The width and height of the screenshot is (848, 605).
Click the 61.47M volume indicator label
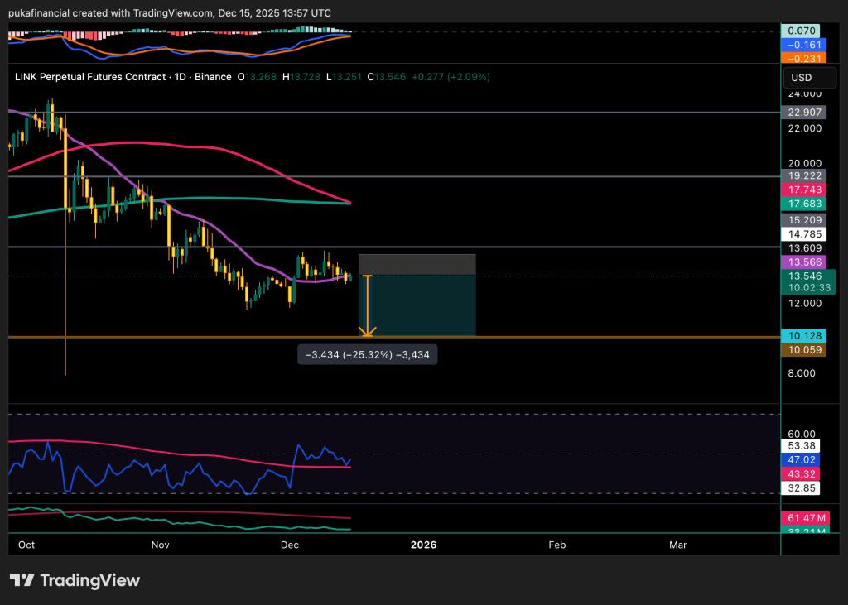coord(807,518)
